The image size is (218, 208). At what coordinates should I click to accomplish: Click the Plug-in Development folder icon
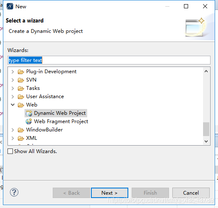(21, 72)
